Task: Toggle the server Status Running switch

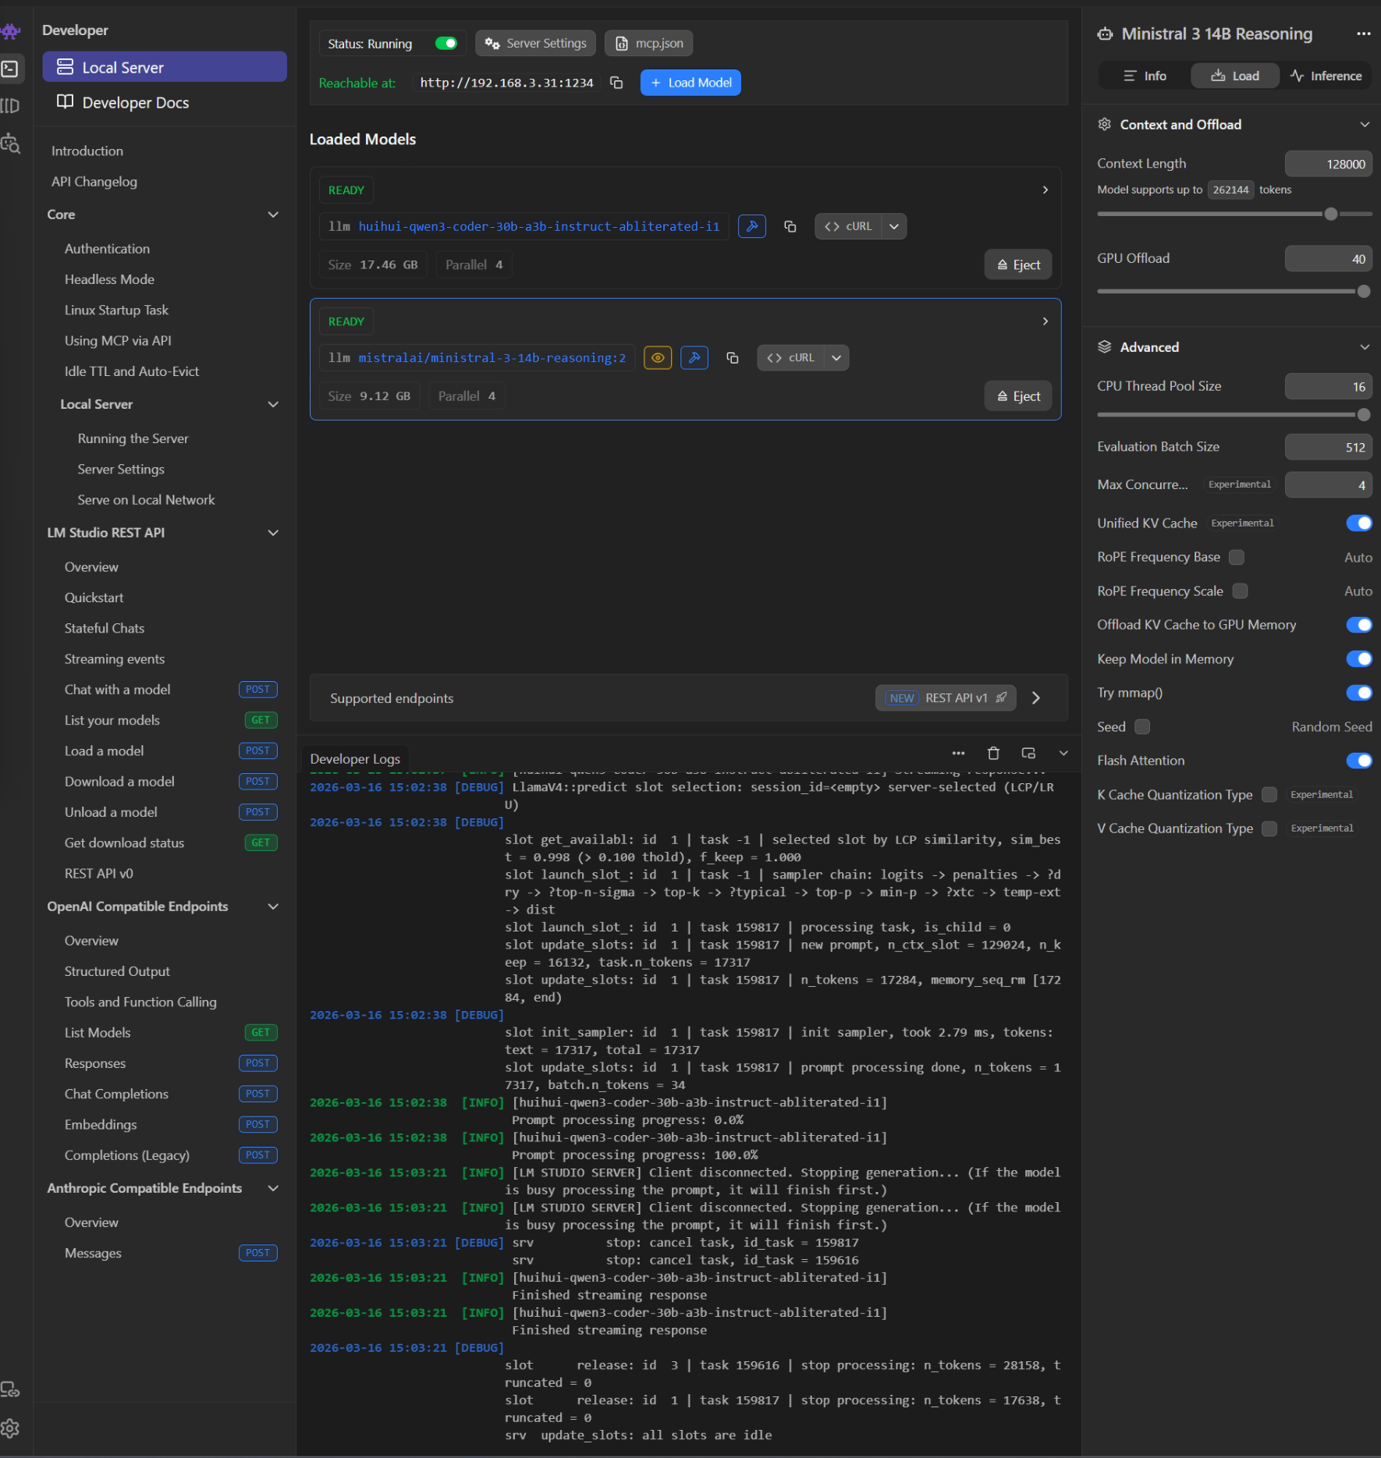Action: 446,44
